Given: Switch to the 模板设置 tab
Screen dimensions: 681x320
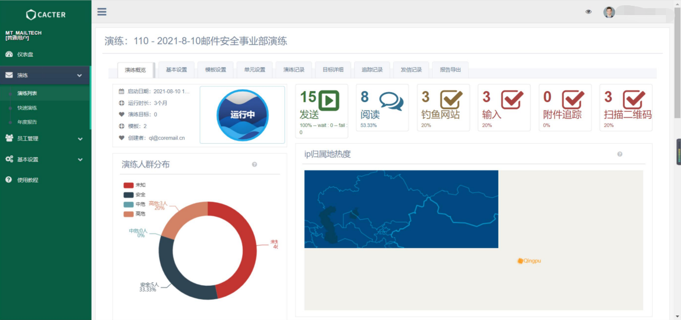Looking at the screenshot, I should pos(215,70).
